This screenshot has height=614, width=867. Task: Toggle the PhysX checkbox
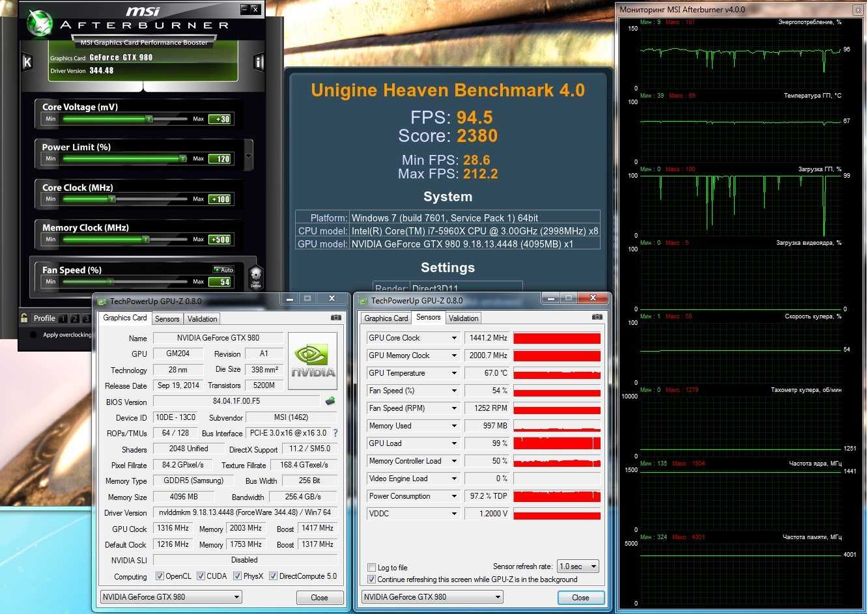(x=237, y=576)
